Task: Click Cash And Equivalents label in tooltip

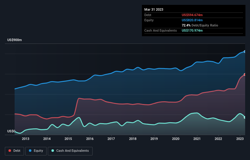Action: [160, 30]
